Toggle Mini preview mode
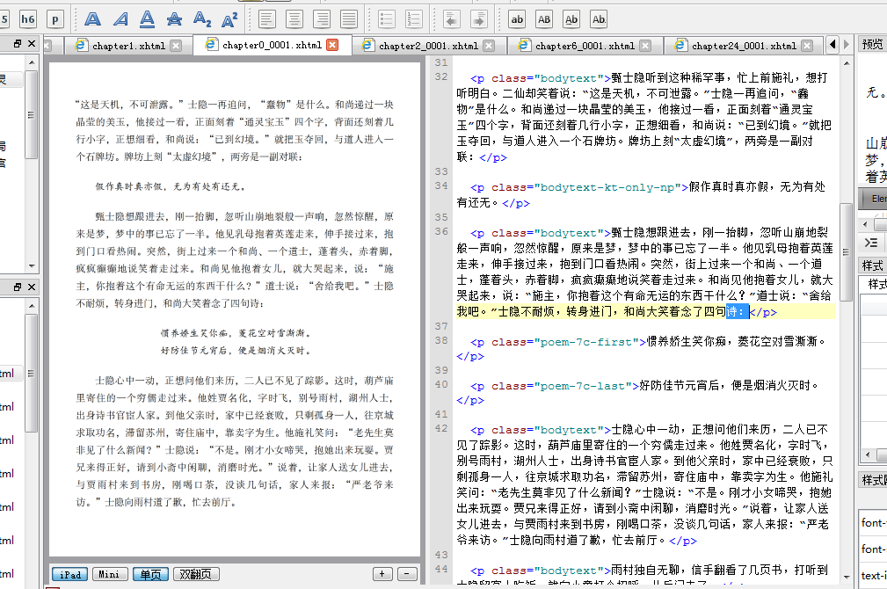The width and height of the screenshot is (887, 589). click(110, 574)
